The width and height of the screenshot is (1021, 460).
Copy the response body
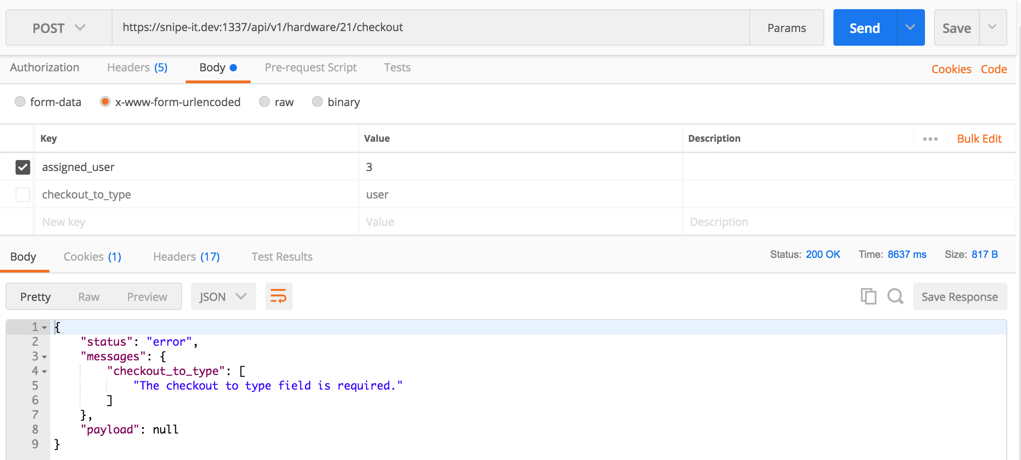[x=868, y=296]
